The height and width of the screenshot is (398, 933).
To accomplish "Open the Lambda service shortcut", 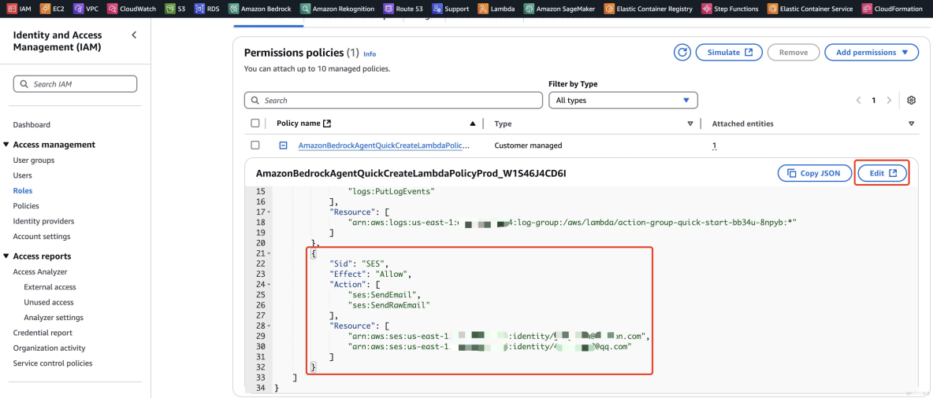I will tap(496, 9).
